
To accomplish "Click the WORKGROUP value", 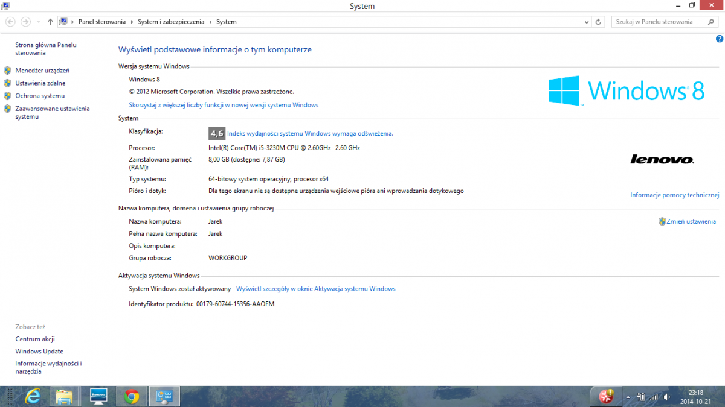I will point(228,258).
